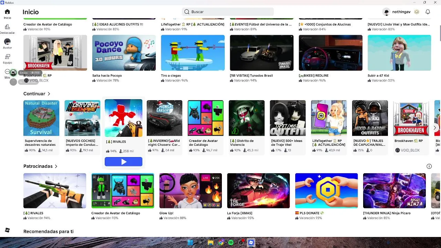Open Distrito de Violencia in Continuar
The width and height of the screenshot is (441, 248).
click(x=247, y=118)
